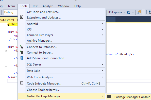Click the find in files toolbar icon
151x100 pixels.
[x=139, y=12]
